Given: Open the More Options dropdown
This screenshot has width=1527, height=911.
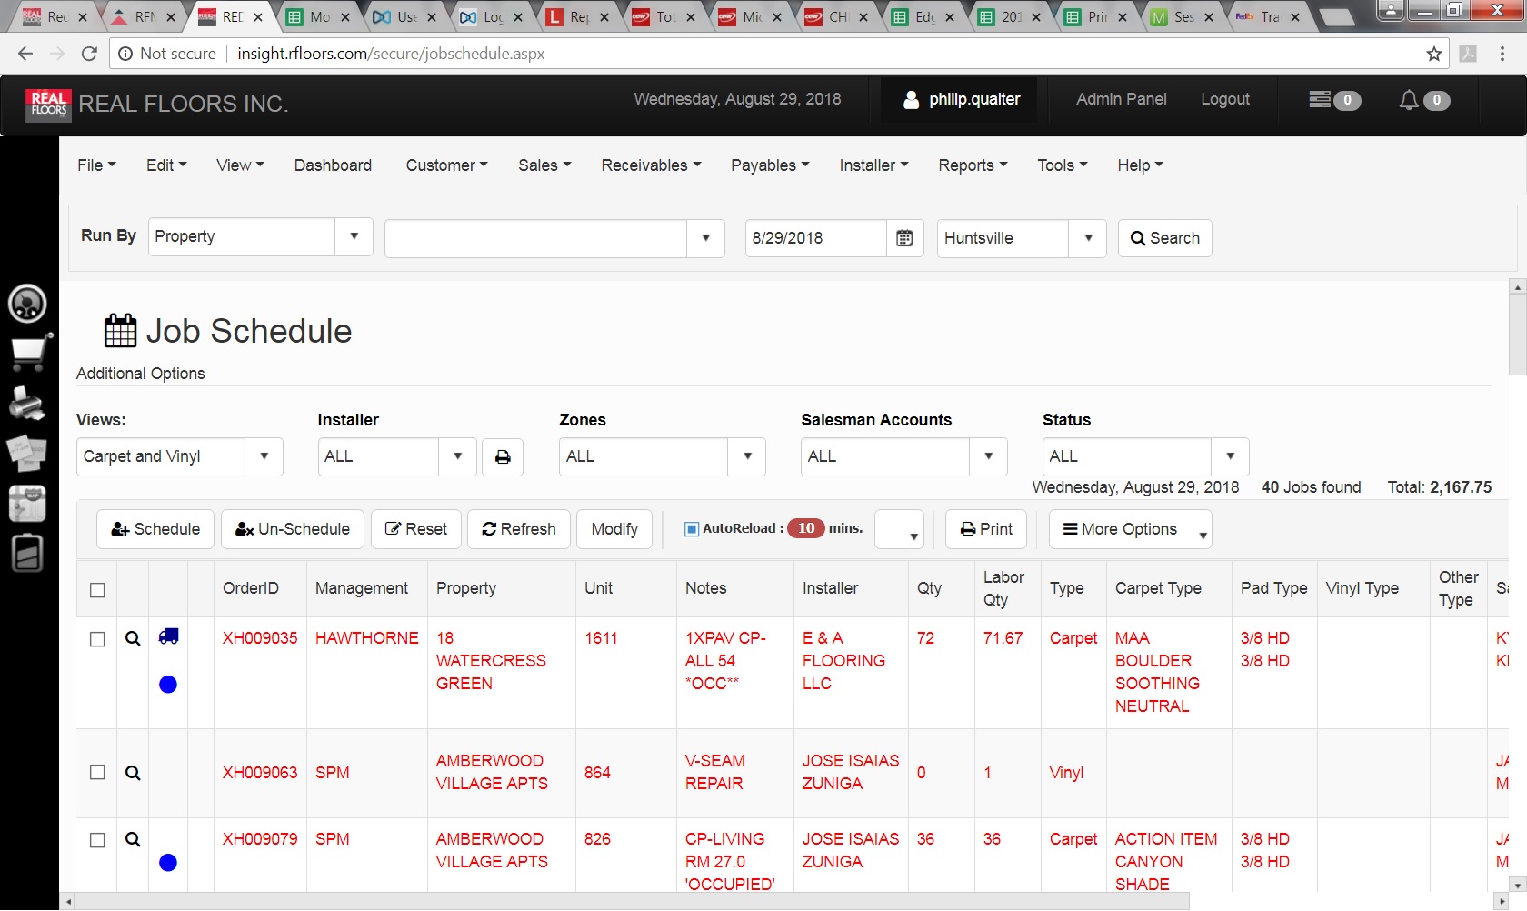Looking at the screenshot, I should click(1131, 529).
